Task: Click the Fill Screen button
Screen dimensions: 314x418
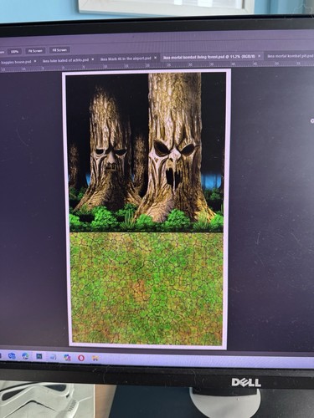Action: (x=59, y=50)
